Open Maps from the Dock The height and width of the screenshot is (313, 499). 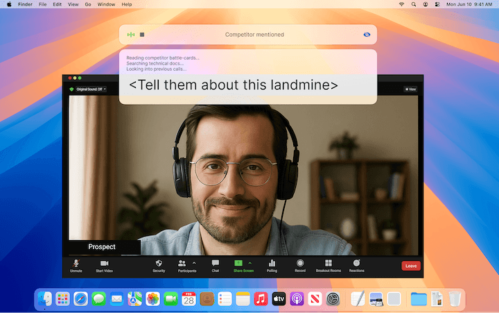pyautogui.click(x=134, y=299)
